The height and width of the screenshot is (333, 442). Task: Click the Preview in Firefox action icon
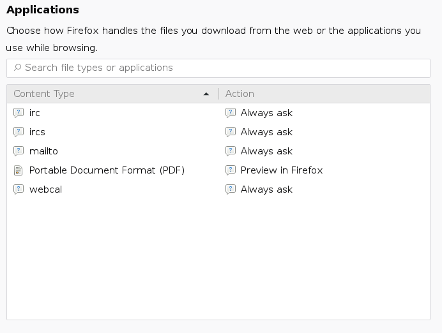click(231, 170)
